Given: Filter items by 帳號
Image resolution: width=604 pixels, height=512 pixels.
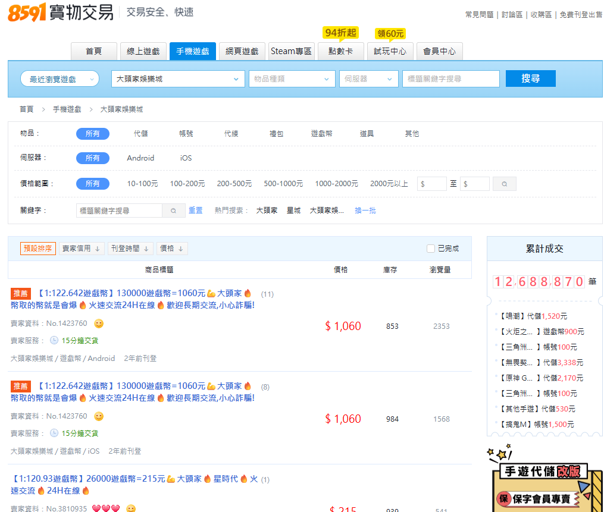Looking at the screenshot, I should point(186,134).
